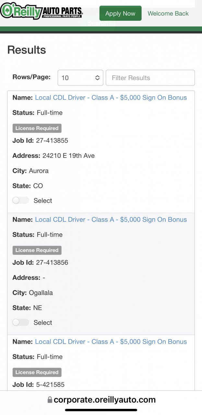This screenshot has width=202, height=415.
Task: Click License Required badge on job 27-413855
Action: coord(37,128)
